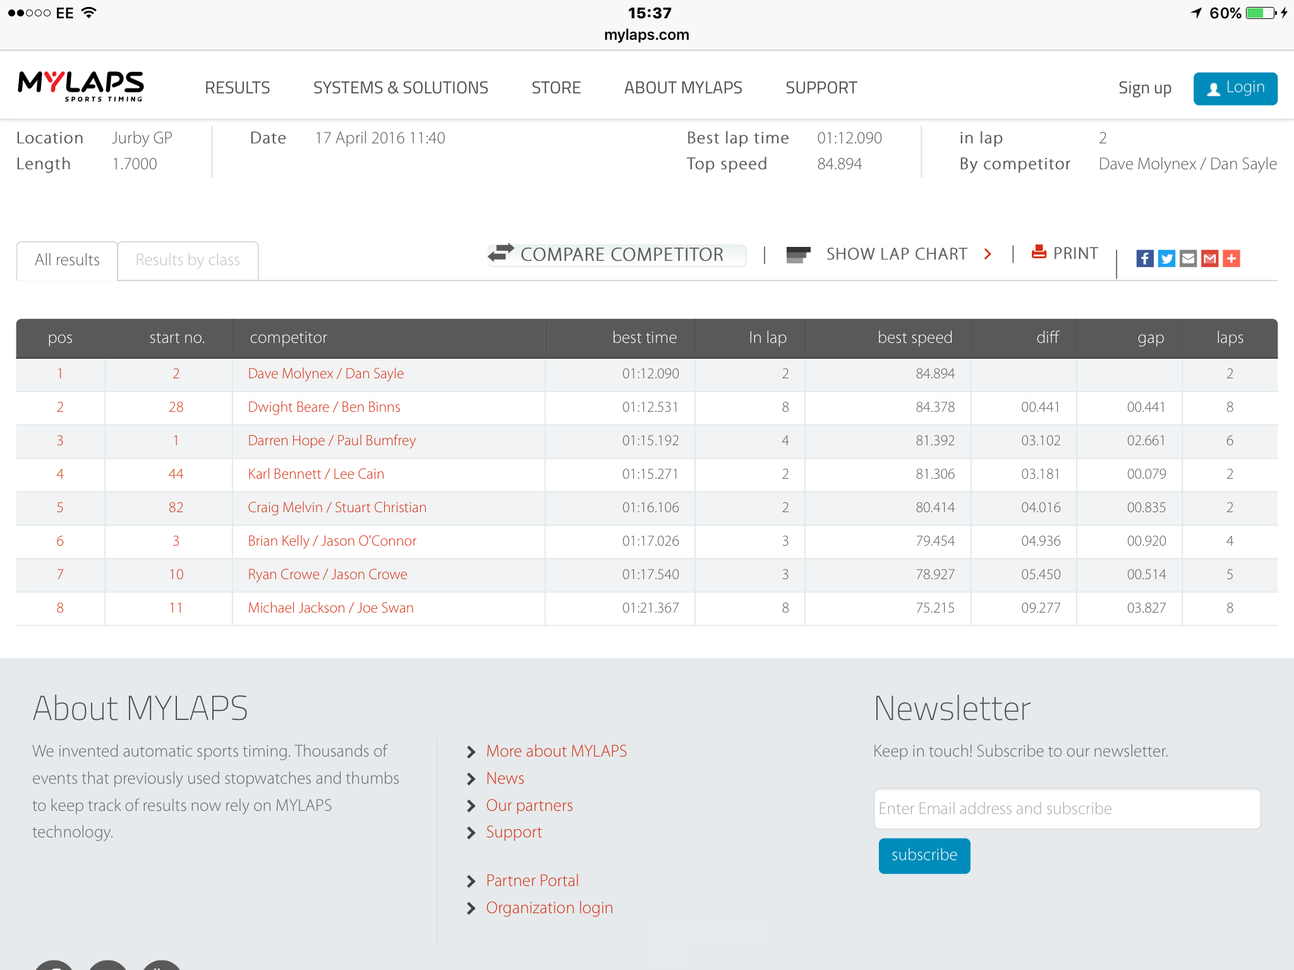Share results by grey email envelope icon
The height and width of the screenshot is (970, 1294).
[x=1188, y=258]
